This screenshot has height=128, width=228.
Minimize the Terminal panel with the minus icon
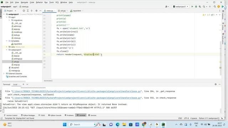point(219,84)
